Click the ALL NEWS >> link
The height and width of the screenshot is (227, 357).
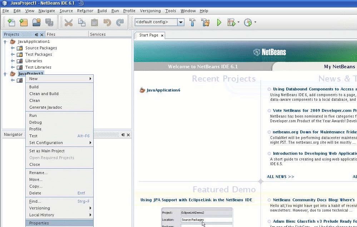(x=281, y=177)
